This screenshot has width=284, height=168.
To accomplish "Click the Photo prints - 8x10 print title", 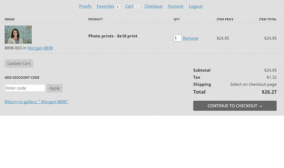I will coord(113,36).
